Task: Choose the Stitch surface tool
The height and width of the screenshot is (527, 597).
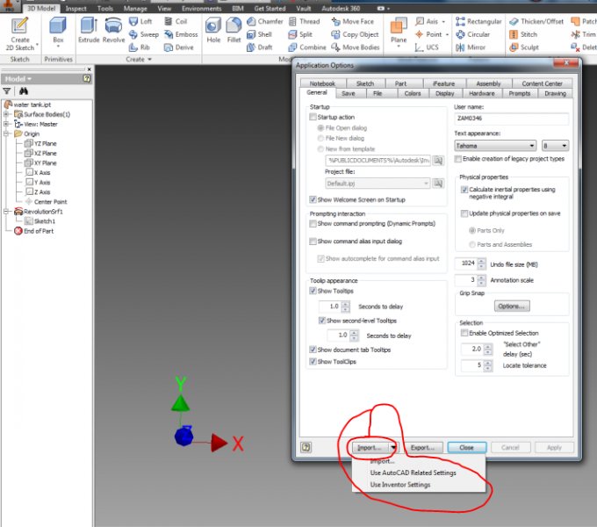Action: point(523,34)
